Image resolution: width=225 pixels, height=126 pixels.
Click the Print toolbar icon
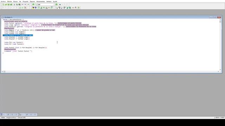click(11, 5)
